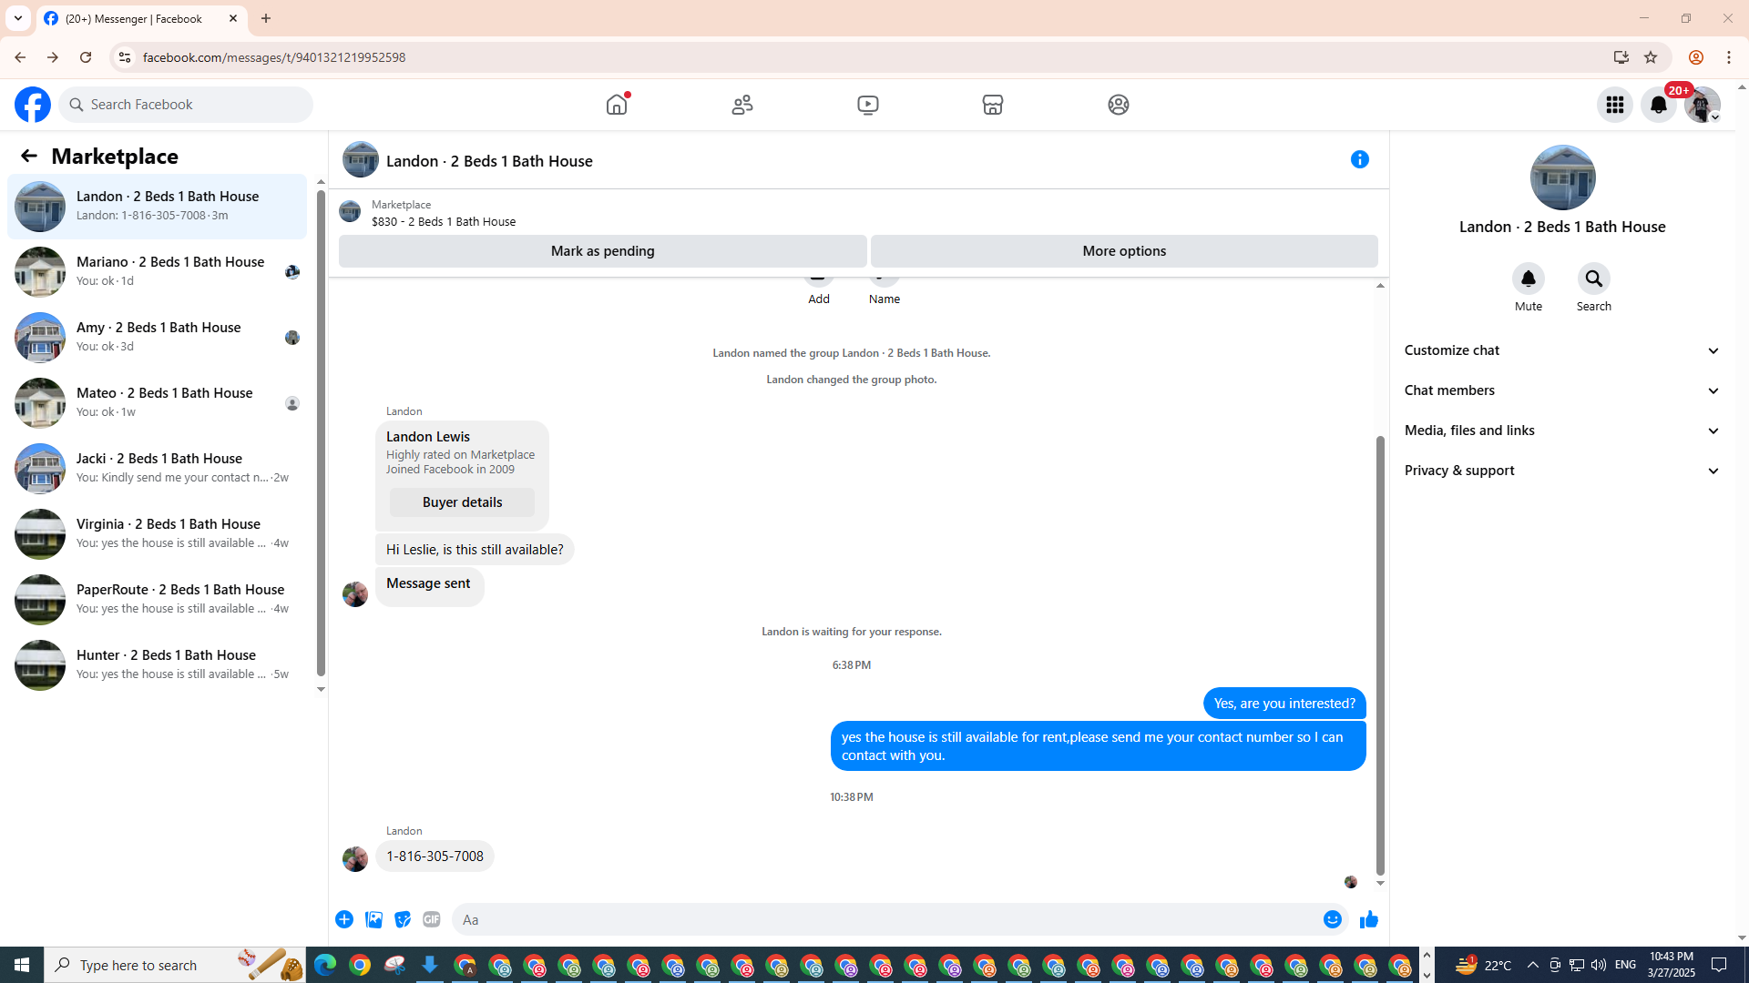Show hidden system tray icons
This screenshot has height=983, width=1749.
[1533, 965]
